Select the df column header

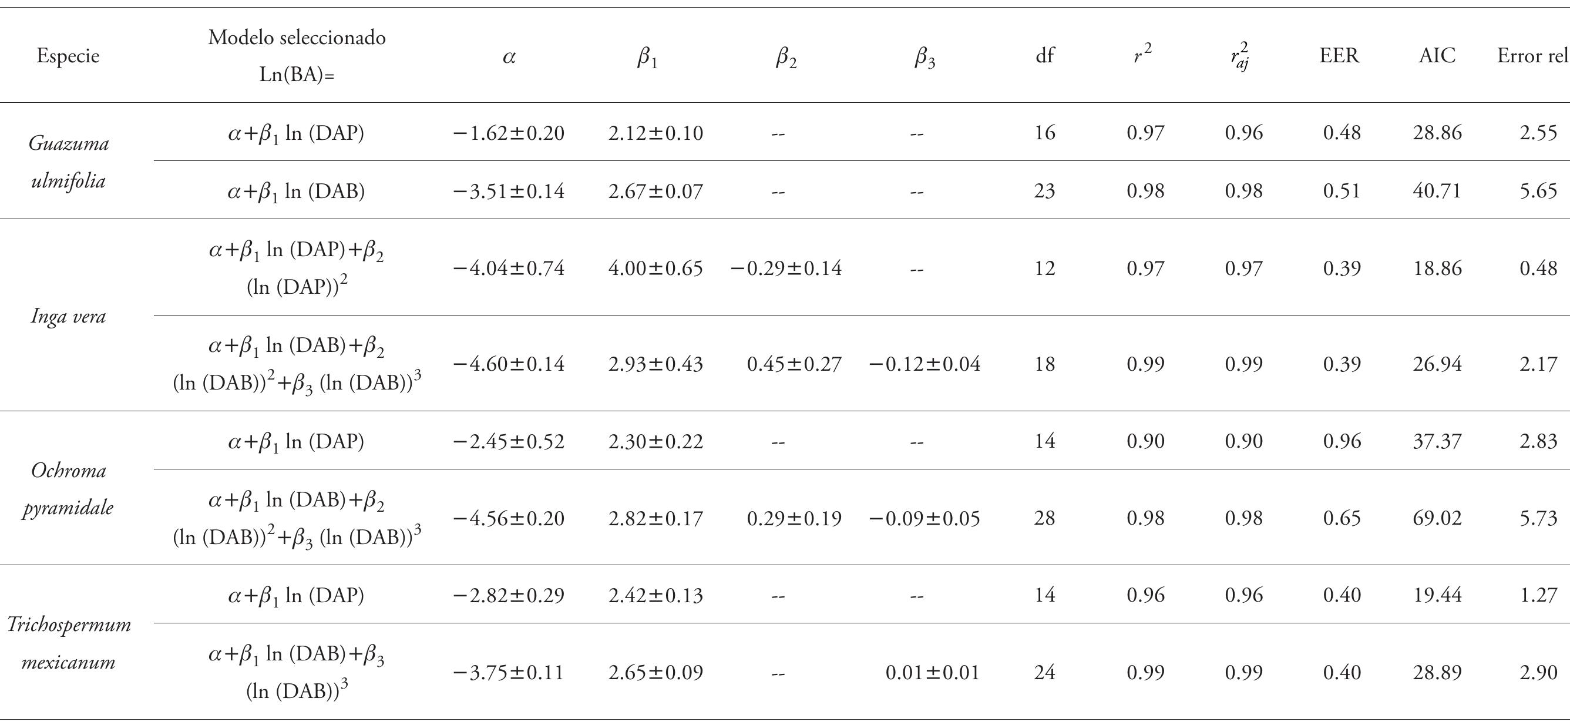coord(1045,56)
